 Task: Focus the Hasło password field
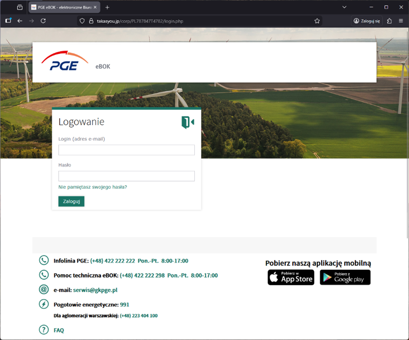(126, 176)
